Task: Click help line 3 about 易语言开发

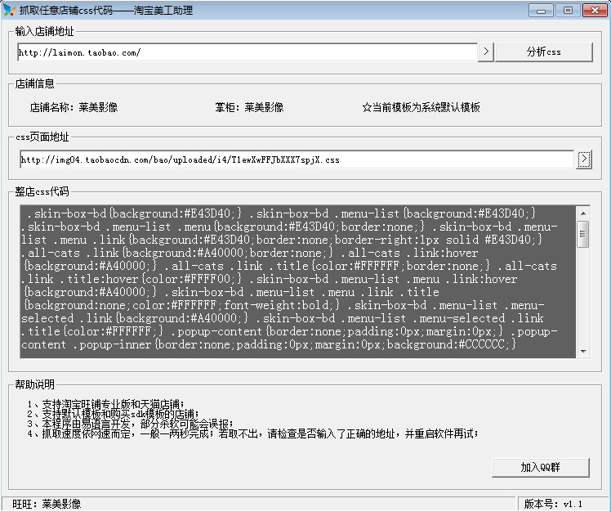Action: pyautogui.click(x=130, y=424)
